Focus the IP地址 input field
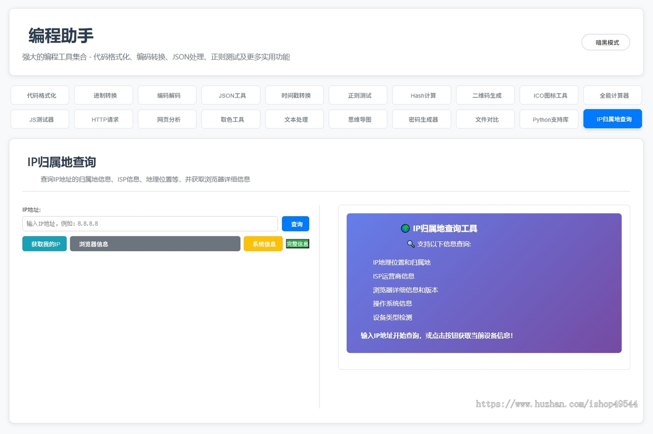Screen dimensions: 653x434 (x=150, y=224)
